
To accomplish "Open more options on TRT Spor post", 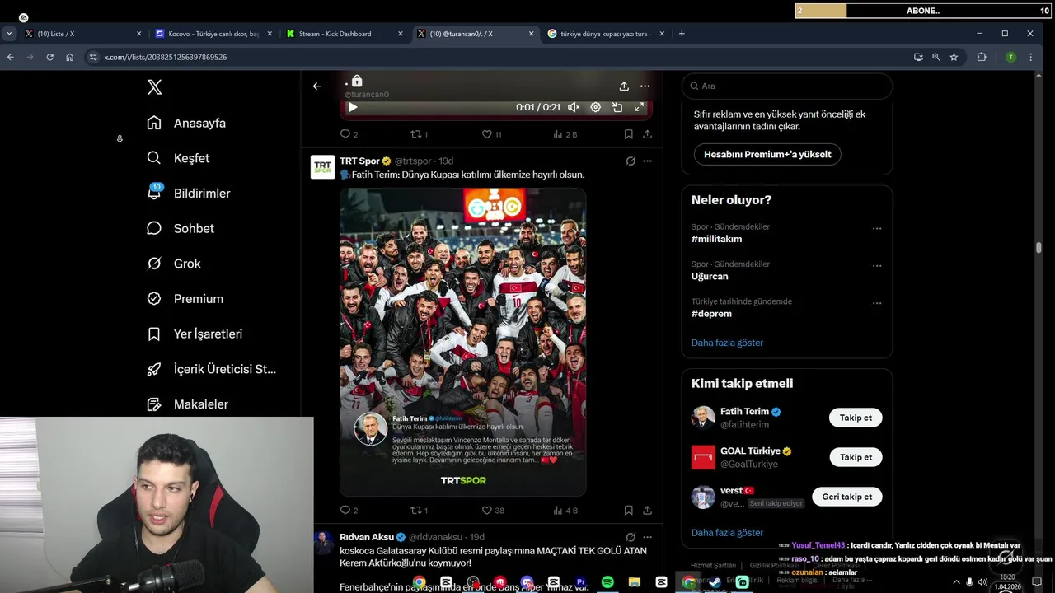I will [x=647, y=161].
